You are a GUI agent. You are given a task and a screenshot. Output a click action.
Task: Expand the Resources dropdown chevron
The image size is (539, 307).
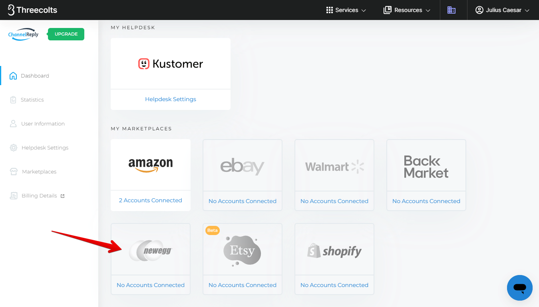coord(428,10)
